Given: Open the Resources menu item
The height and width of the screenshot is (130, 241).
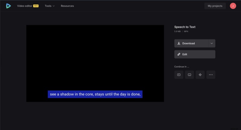Looking at the screenshot, I should click(67, 6).
